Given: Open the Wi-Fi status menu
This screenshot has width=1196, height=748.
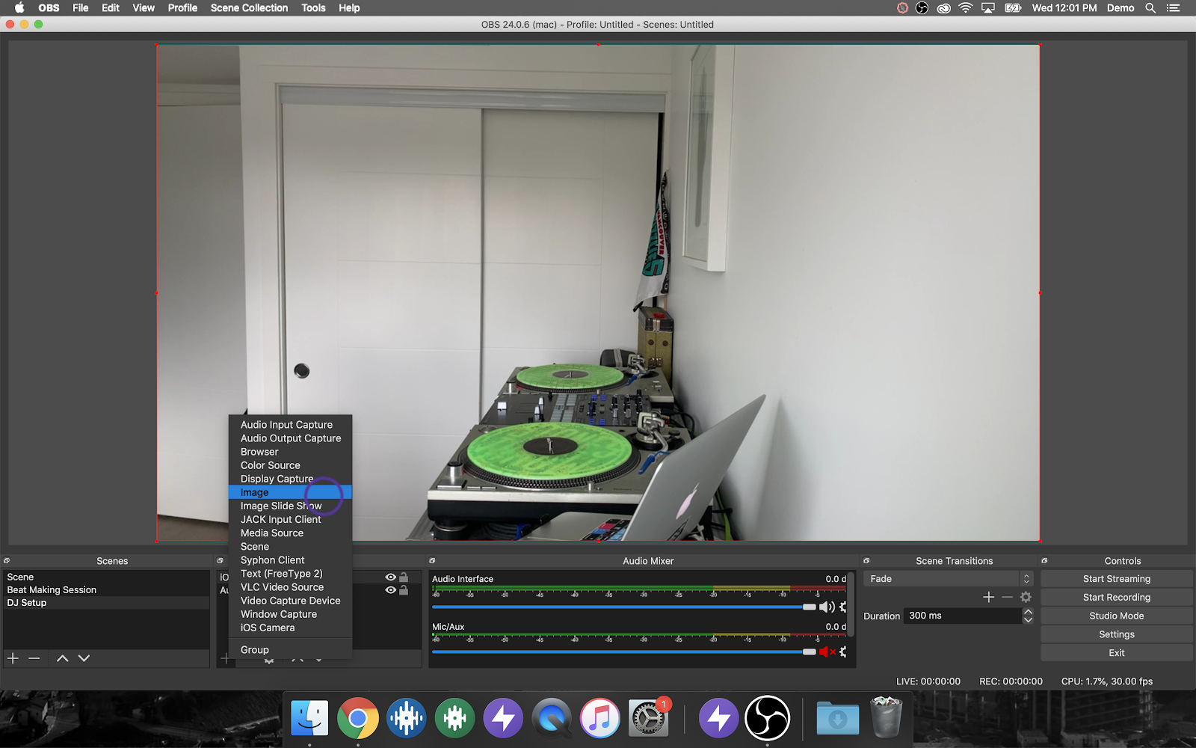Looking at the screenshot, I should point(966,8).
